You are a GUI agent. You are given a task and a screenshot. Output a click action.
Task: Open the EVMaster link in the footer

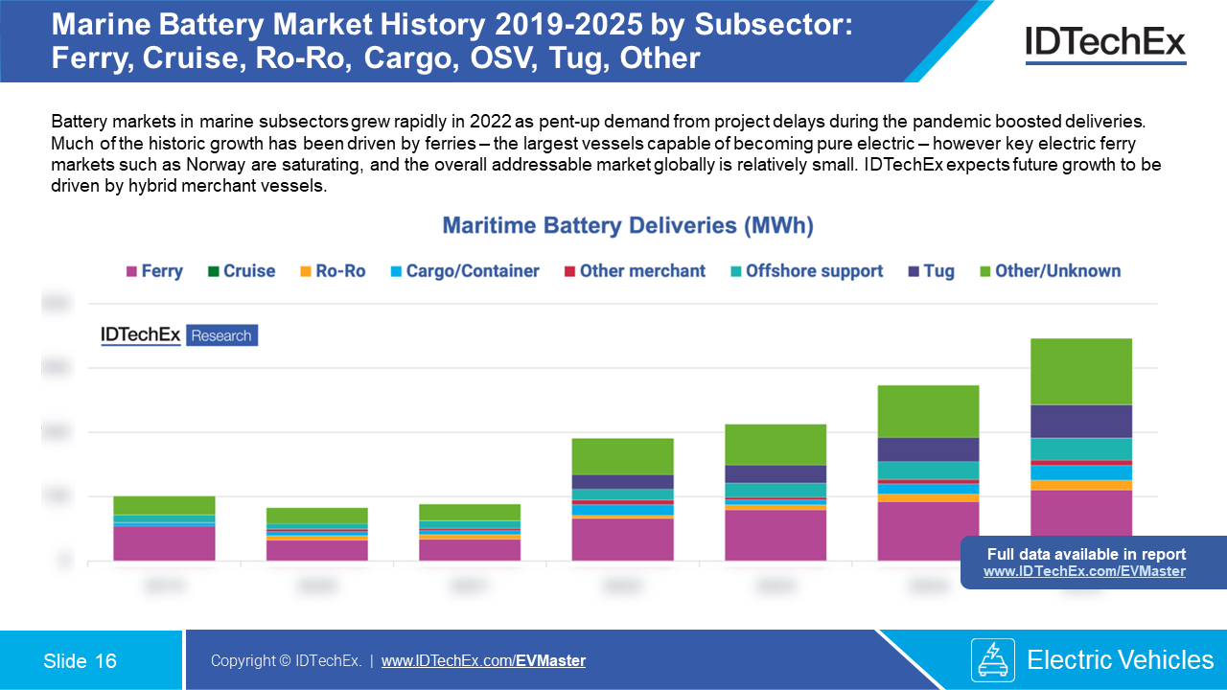click(483, 660)
